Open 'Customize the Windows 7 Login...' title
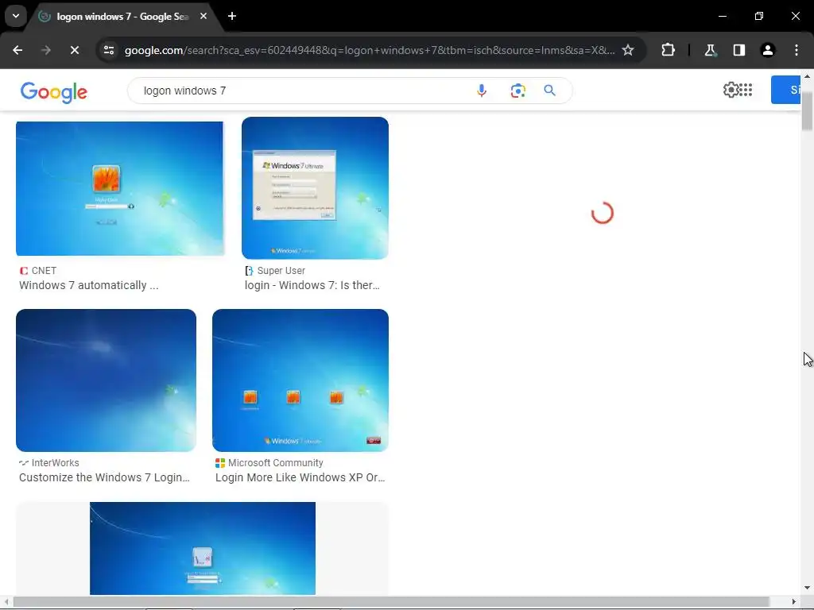 click(x=104, y=477)
